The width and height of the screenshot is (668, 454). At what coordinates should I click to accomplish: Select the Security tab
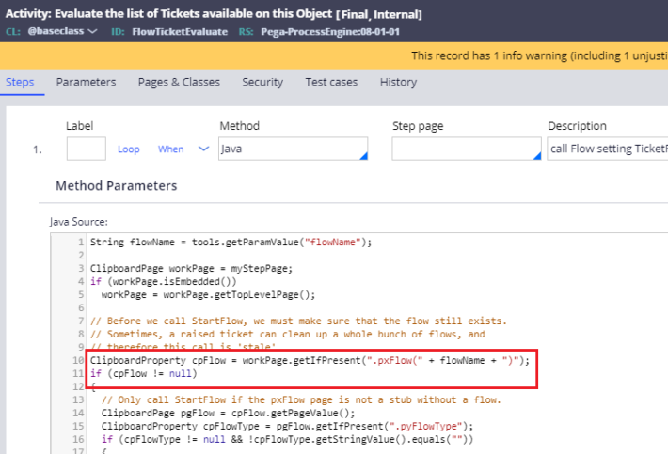262,82
